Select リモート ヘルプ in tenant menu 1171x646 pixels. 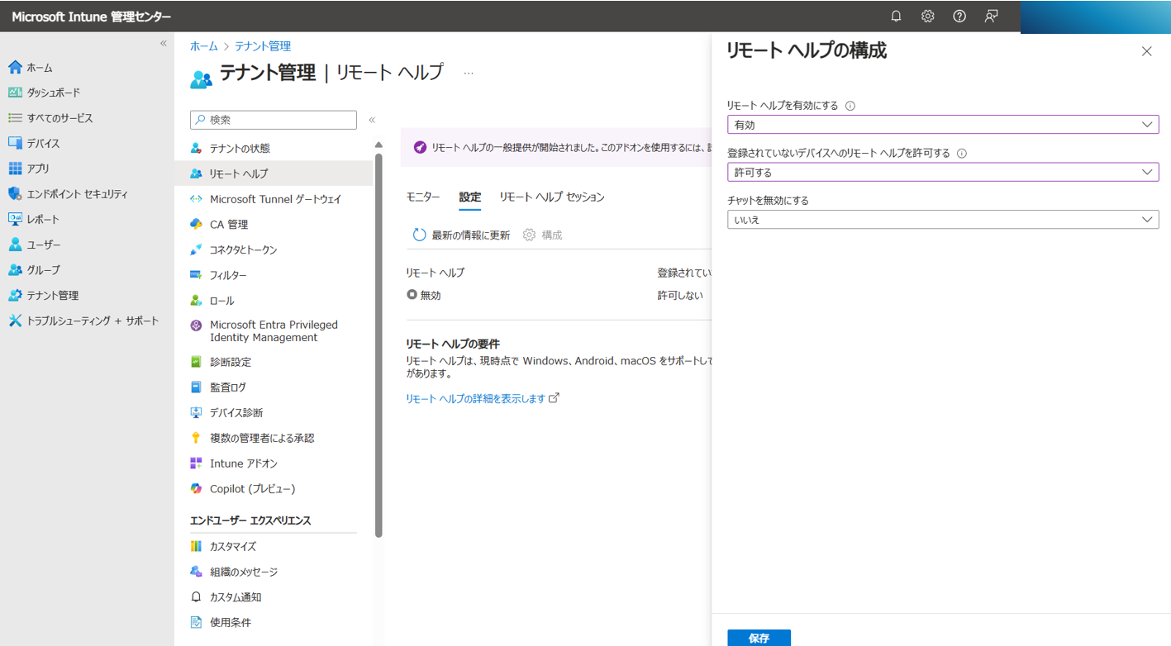pos(274,173)
